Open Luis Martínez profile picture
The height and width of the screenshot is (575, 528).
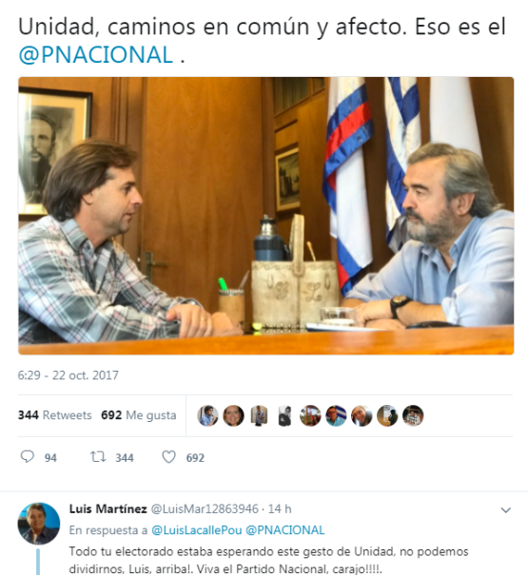39,524
